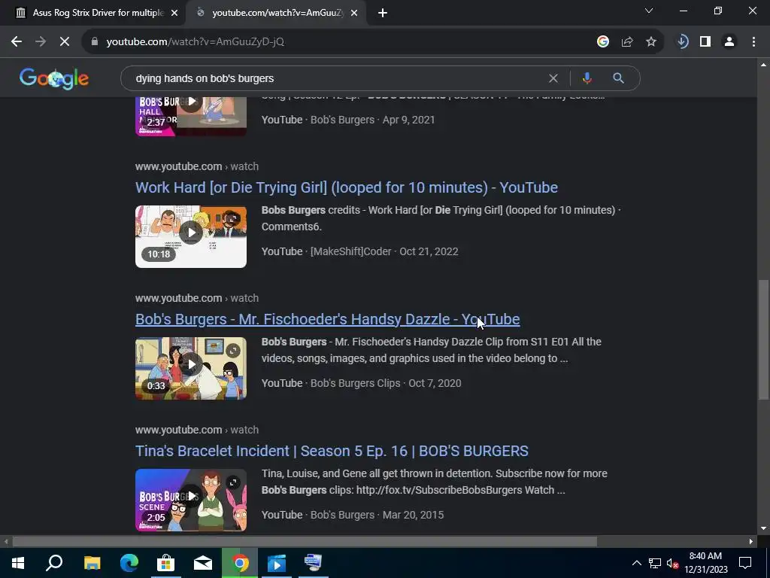770x578 pixels.
Task: Open the Google icon in address bar
Action: coord(603,42)
